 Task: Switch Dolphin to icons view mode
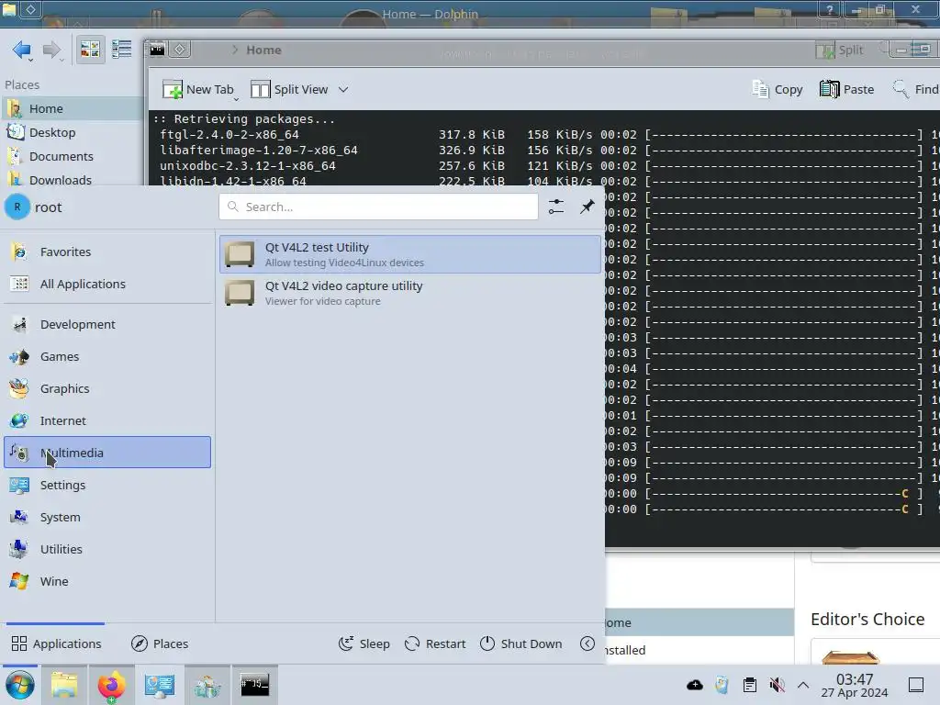(90, 50)
